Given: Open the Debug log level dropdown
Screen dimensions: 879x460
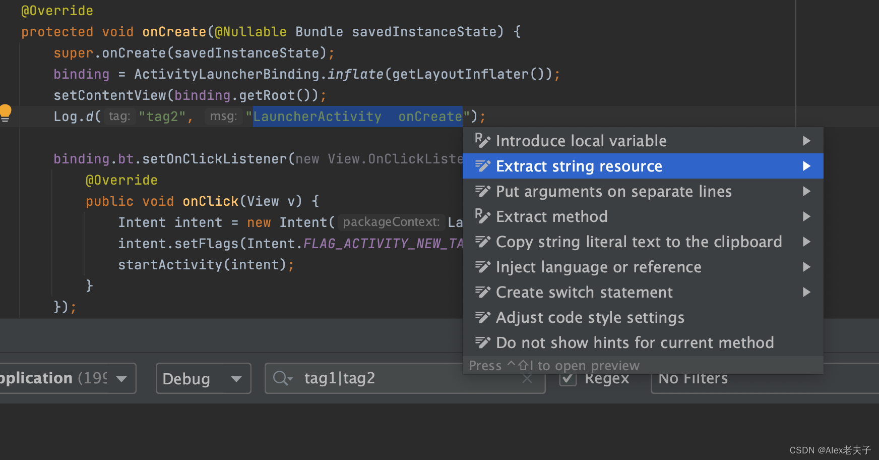Looking at the screenshot, I should click(x=203, y=378).
